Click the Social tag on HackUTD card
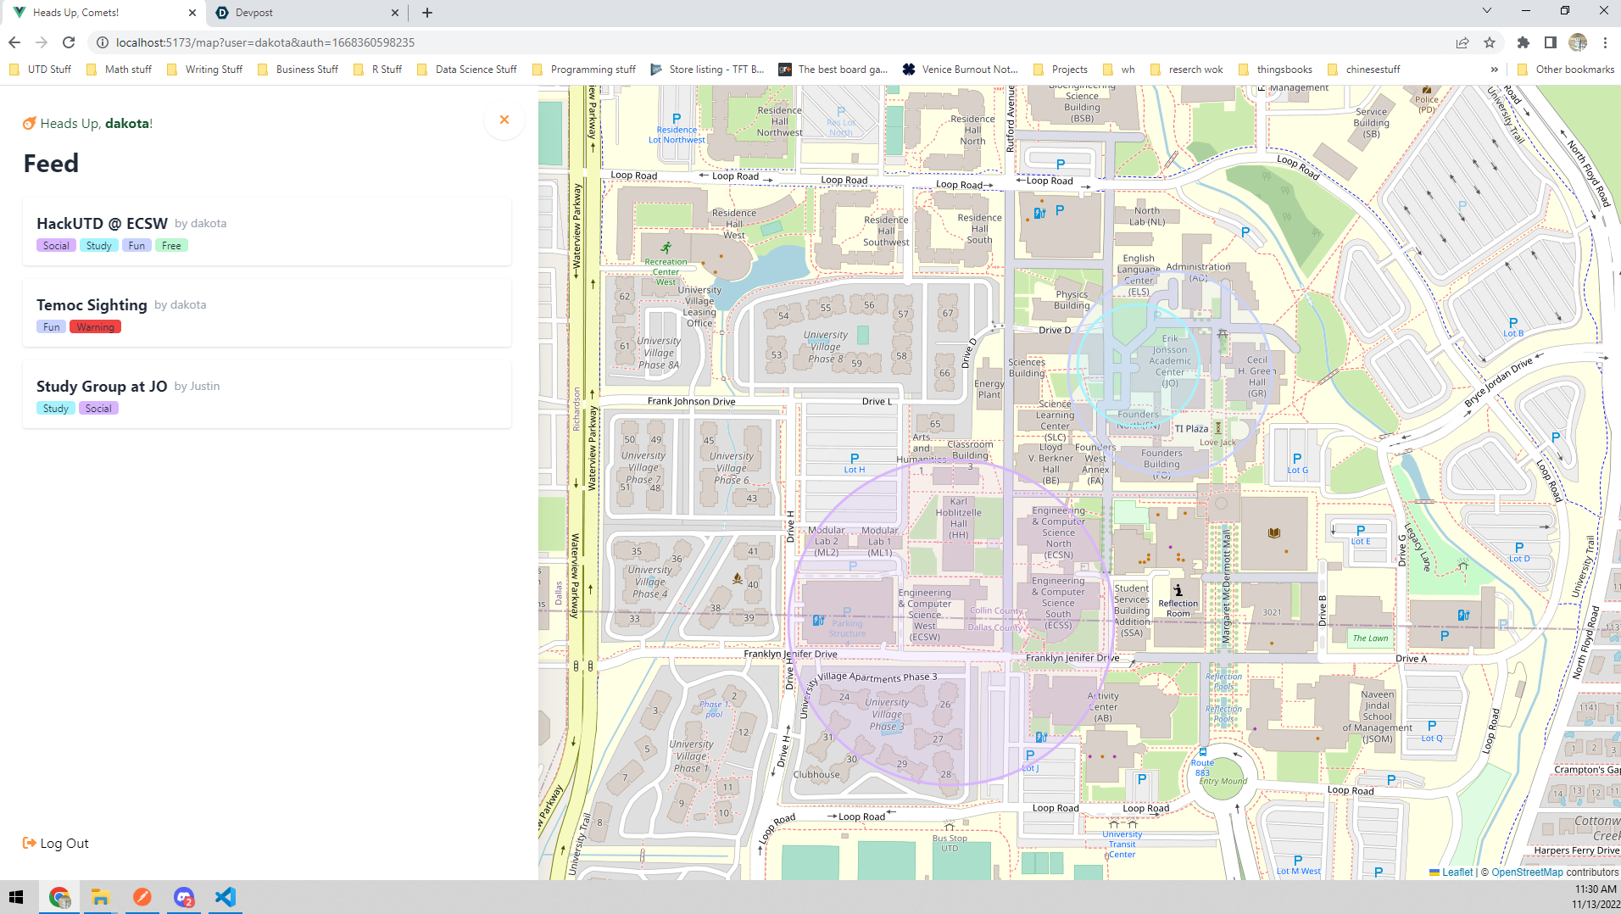The width and height of the screenshot is (1621, 914). click(56, 246)
